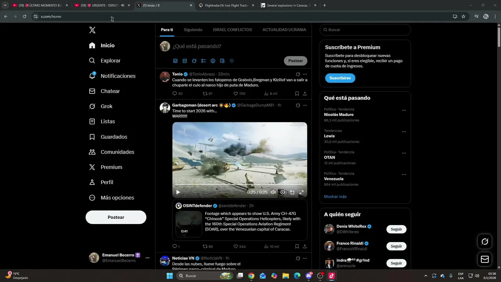Open Grok icon in composer toolbar
The image size is (501, 282).
(194, 61)
